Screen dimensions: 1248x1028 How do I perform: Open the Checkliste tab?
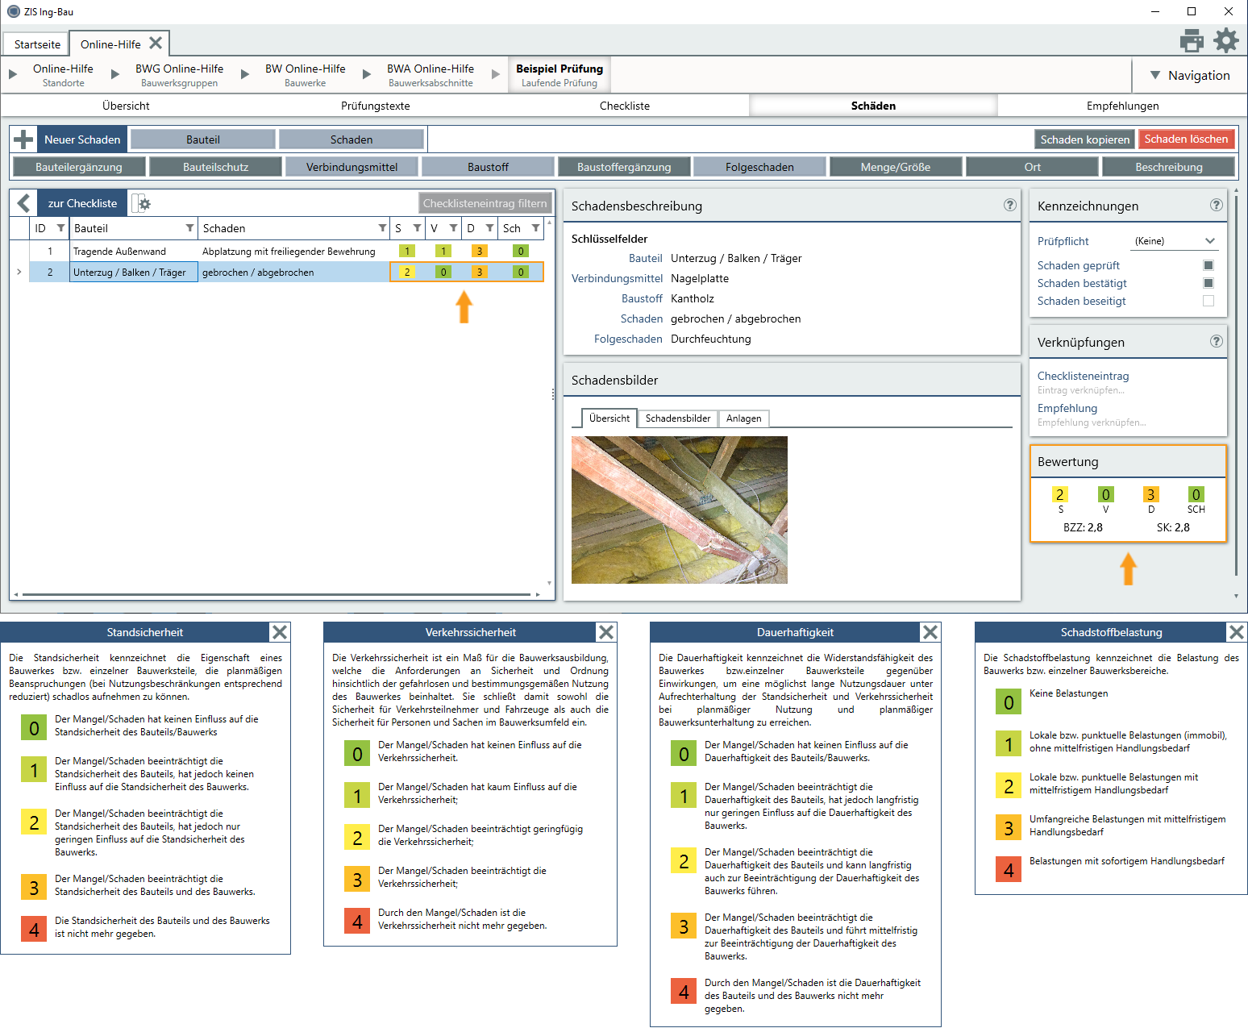coord(625,106)
